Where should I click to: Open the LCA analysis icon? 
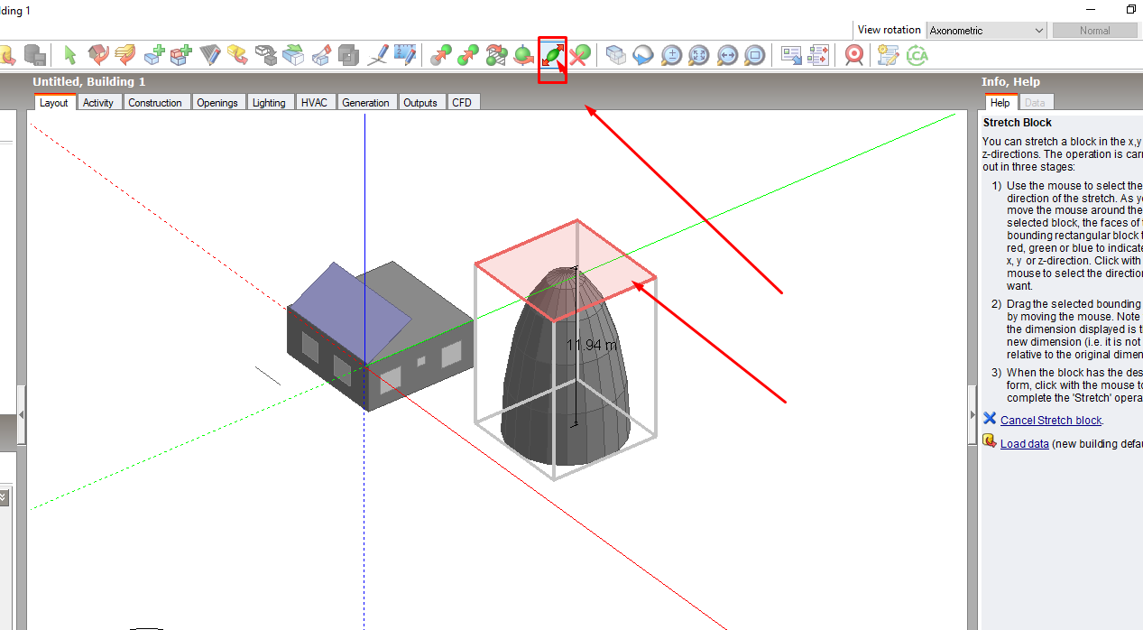coord(917,55)
